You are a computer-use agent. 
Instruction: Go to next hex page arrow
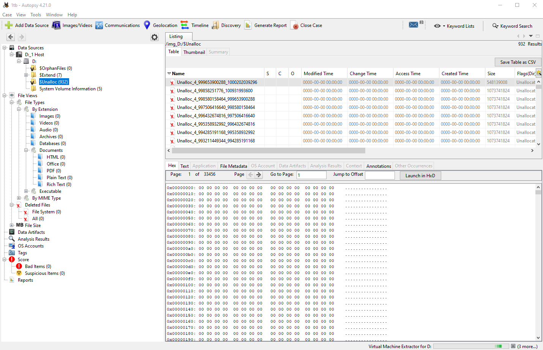(259, 175)
